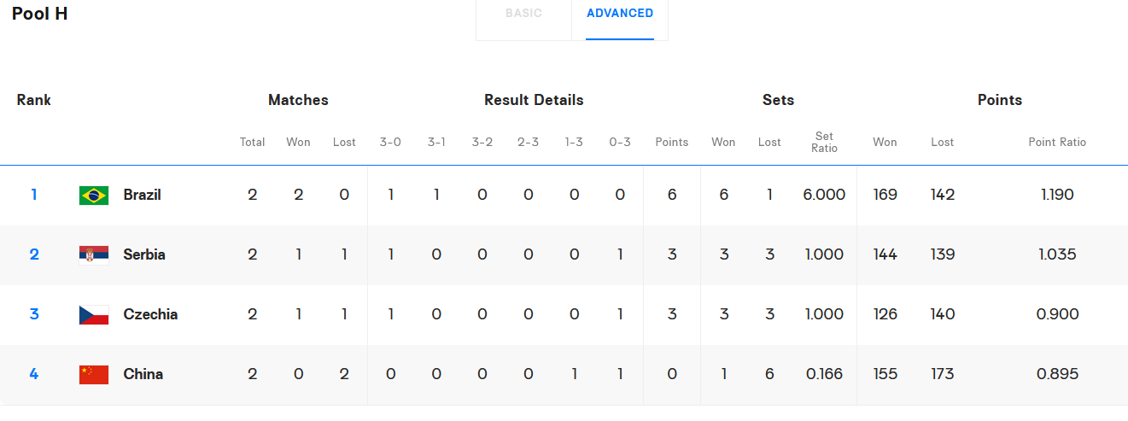The height and width of the screenshot is (421, 1128).
Task: Click China's point ratio 0.895
Action: click(x=1057, y=374)
